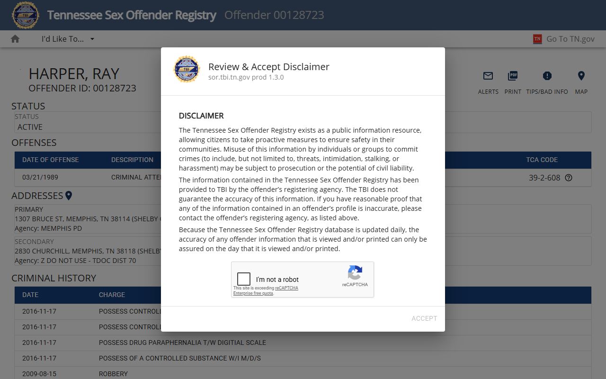Select the drug paraphernalia digital scale charge
Screen dimensions: 606x379
(x=182, y=343)
